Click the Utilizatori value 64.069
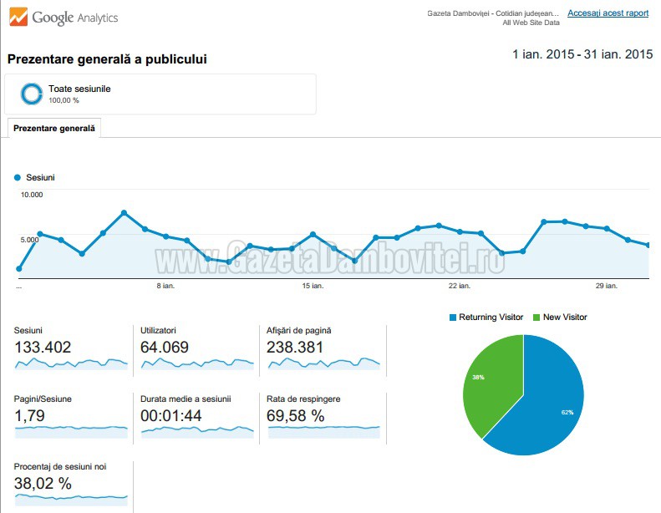Screen dimensions: 661x513 point(165,348)
